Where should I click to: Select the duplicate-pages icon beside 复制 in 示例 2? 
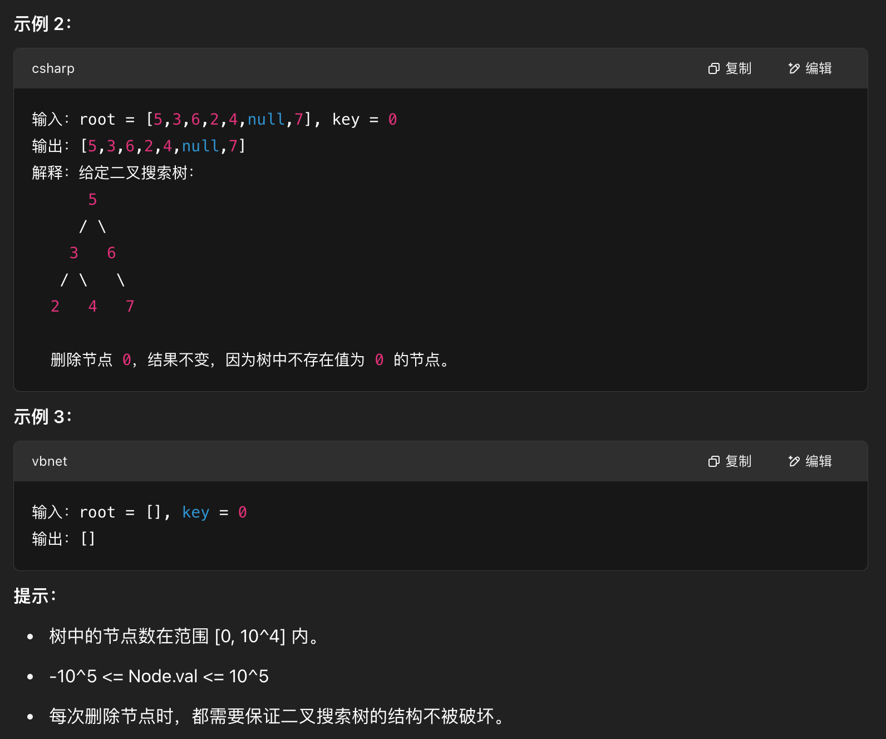click(x=714, y=68)
